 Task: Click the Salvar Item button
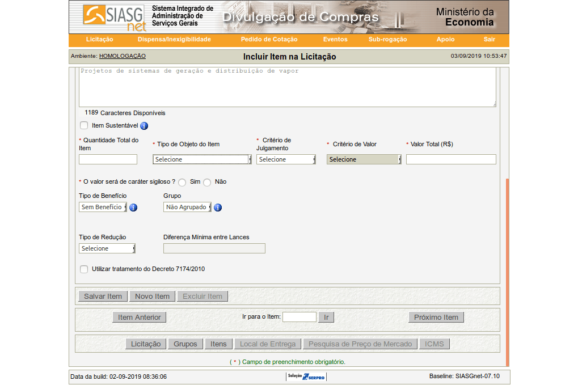pos(103,296)
